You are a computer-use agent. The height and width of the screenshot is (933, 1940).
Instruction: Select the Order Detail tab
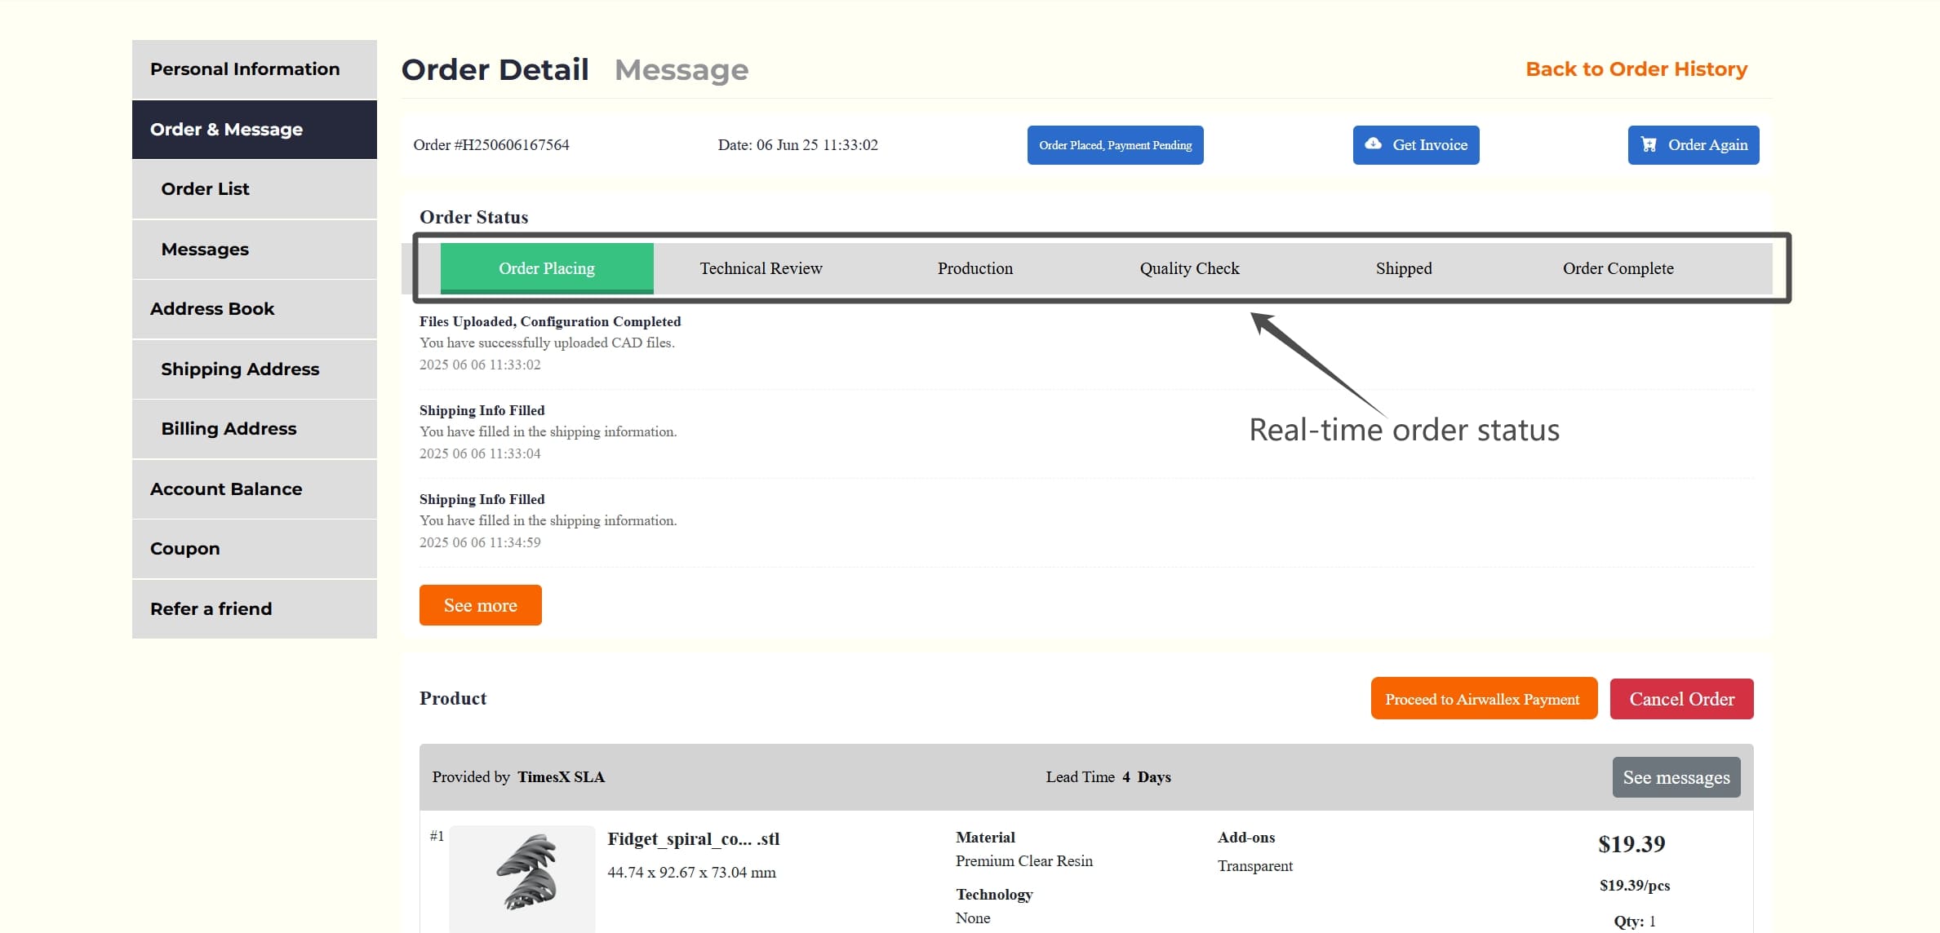pyautogui.click(x=495, y=69)
